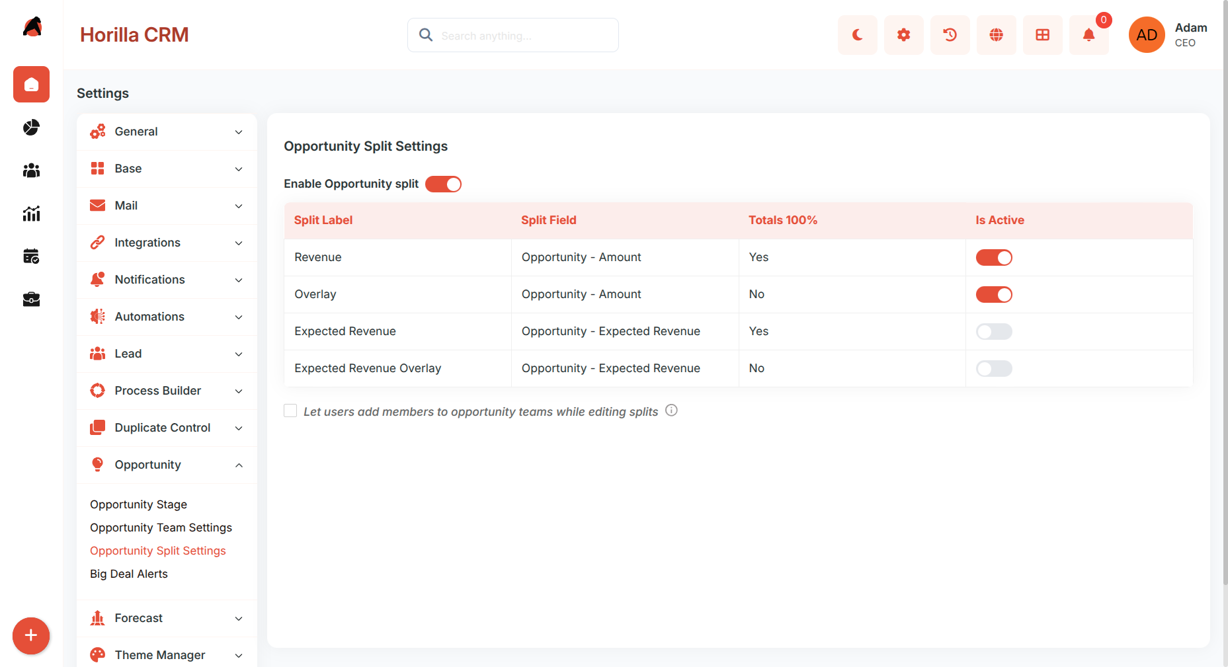This screenshot has height=667, width=1228.
Task: Open calendar check sidebar icon
Action: click(x=31, y=256)
